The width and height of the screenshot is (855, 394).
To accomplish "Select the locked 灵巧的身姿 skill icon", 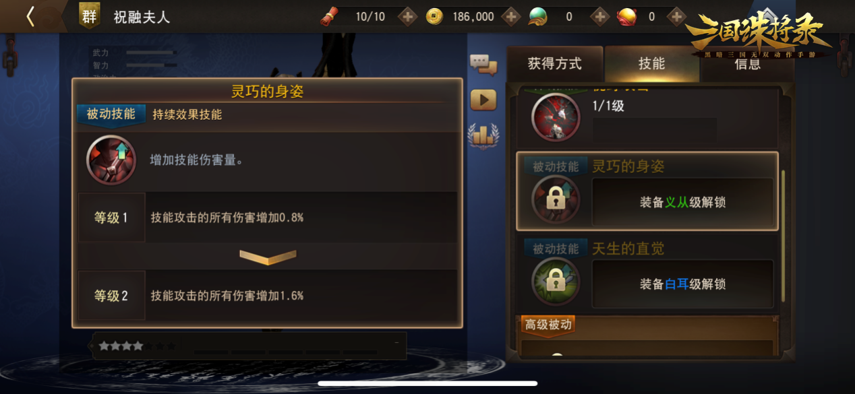I will pyautogui.click(x=556, y=198).
